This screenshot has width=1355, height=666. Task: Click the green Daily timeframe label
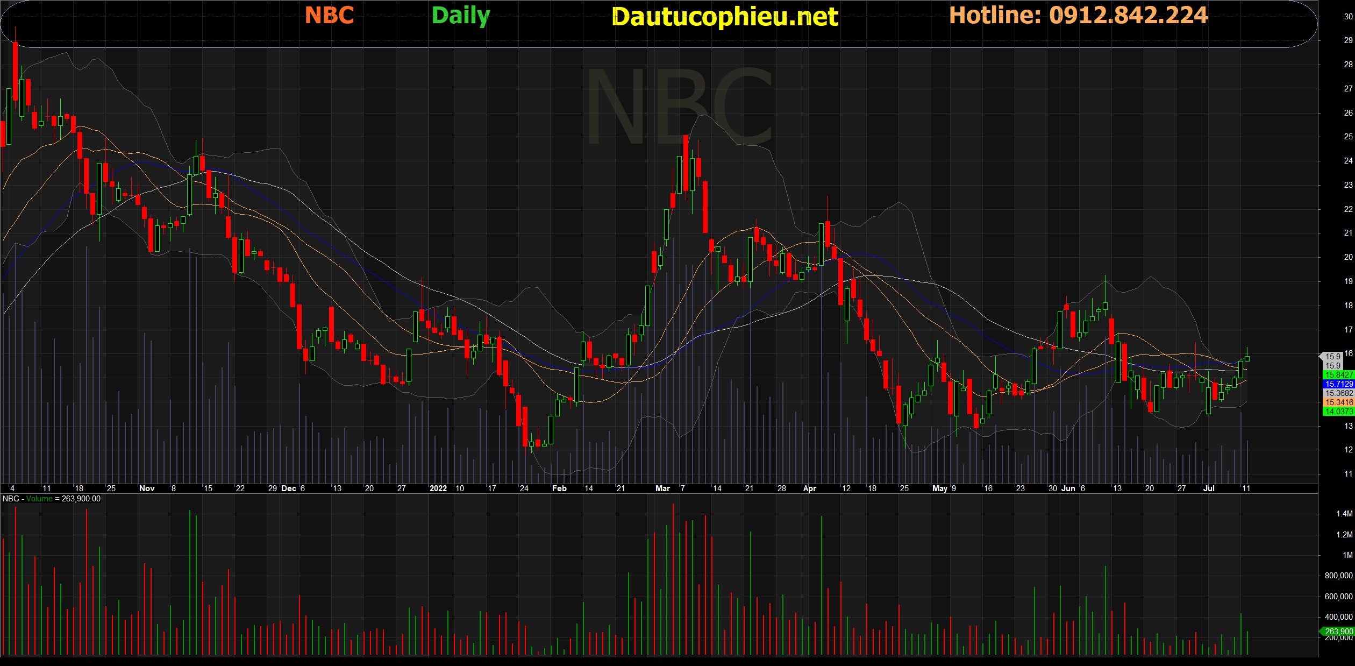tap(461, 15)
